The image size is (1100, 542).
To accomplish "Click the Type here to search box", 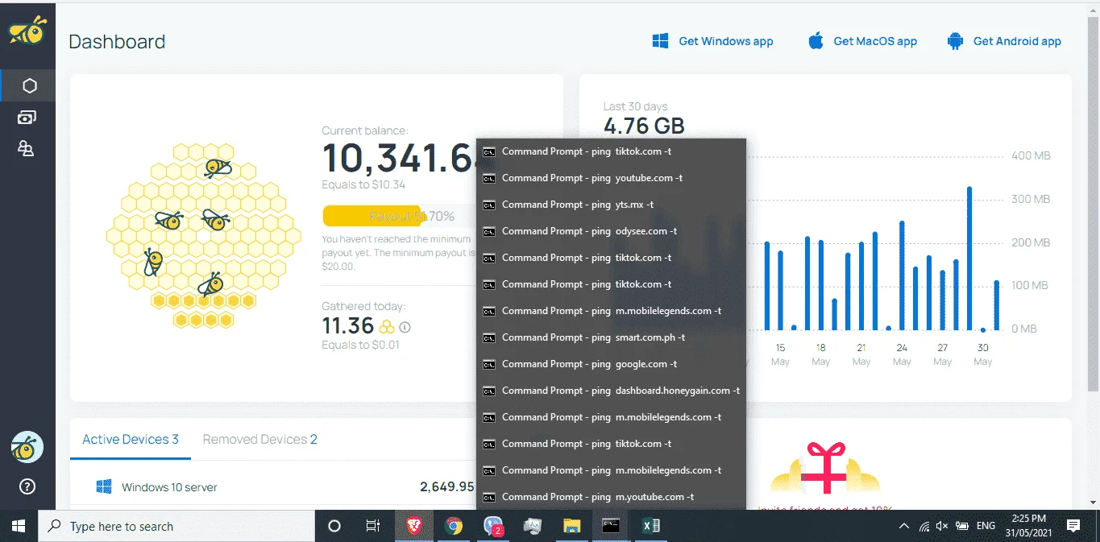I will tap(176, 526).
